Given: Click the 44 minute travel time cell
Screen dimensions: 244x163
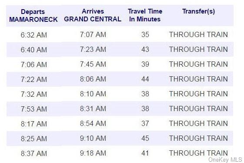Looking at the screenshot, I should point(145,79).
